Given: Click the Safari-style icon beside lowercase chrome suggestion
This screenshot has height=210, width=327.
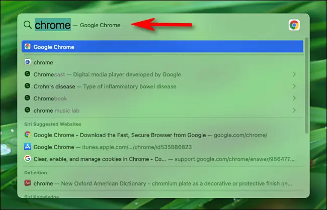Looking at the screenshot, I should (28, 62).
